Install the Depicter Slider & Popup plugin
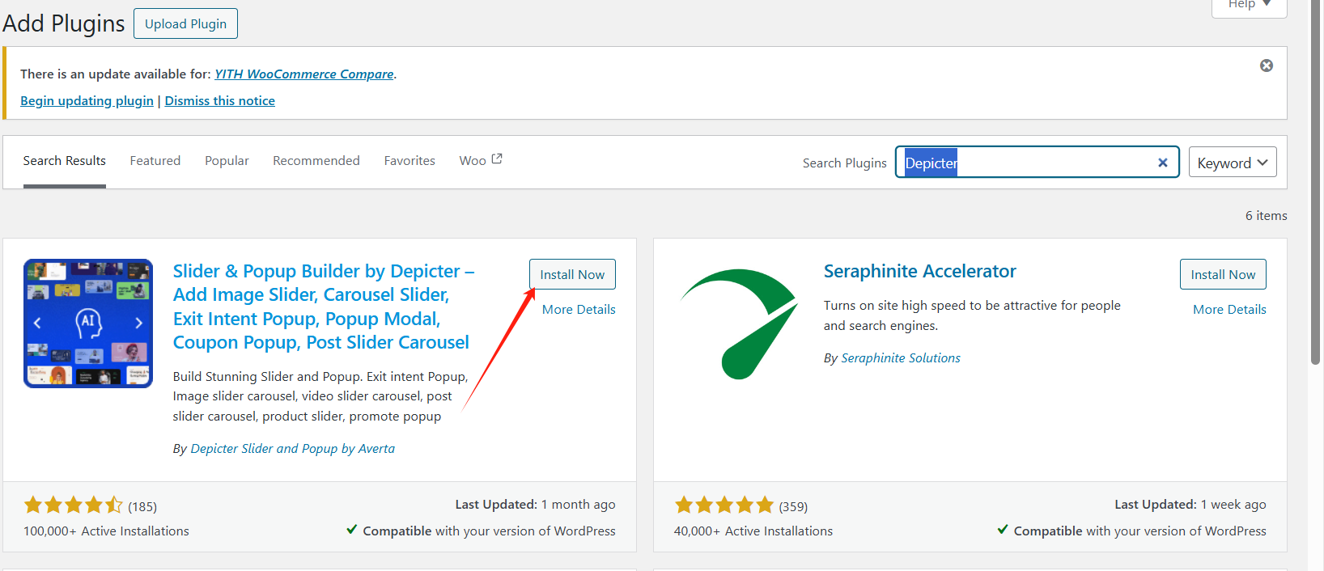Image resolution: width=1324 pixels, height=571 pixels. tap(572, 274)
